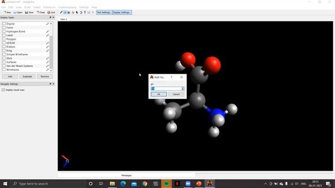Select the Auto Rotate tool
Viewport: 335px width, 188px height.
(x=81, y=13)
